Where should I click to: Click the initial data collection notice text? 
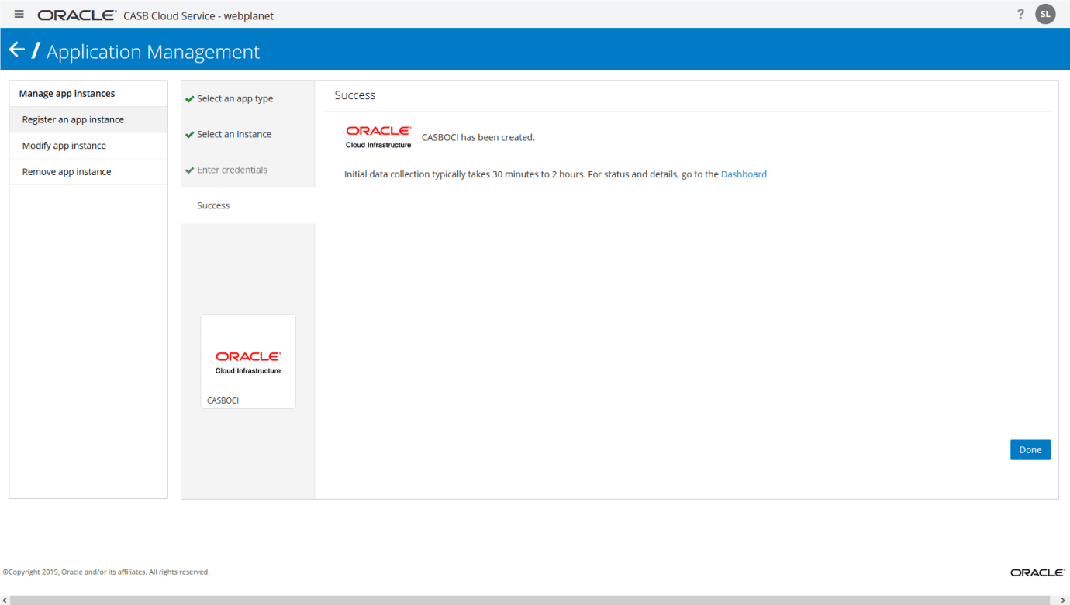[531, 174]
